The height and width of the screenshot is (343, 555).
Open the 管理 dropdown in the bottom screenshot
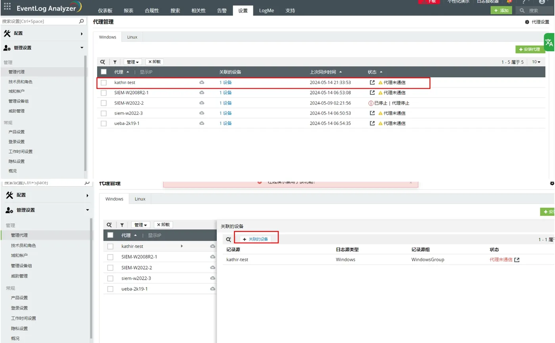[x=140, y=225]
